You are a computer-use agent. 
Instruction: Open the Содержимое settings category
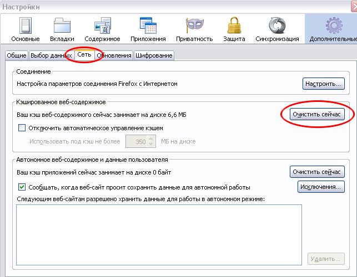click(102, 30)
